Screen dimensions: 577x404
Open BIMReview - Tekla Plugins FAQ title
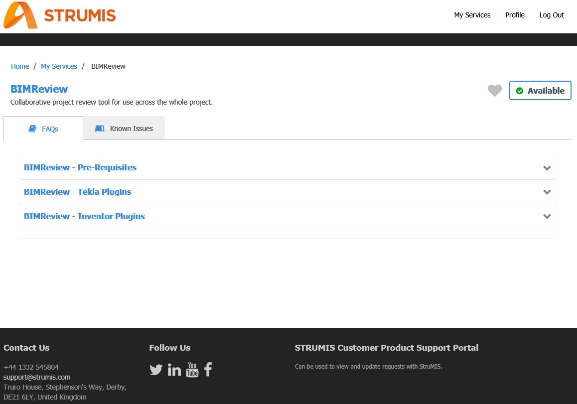coord(77,192)
